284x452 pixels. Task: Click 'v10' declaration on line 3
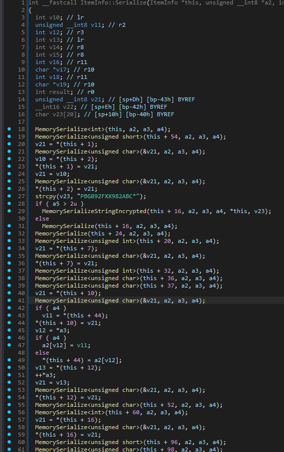[x=54, y=17]
